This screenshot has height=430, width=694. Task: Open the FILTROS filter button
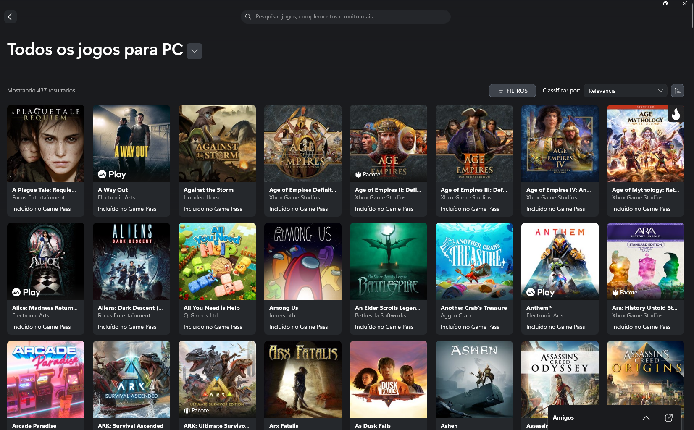click(x=513, y=91)
